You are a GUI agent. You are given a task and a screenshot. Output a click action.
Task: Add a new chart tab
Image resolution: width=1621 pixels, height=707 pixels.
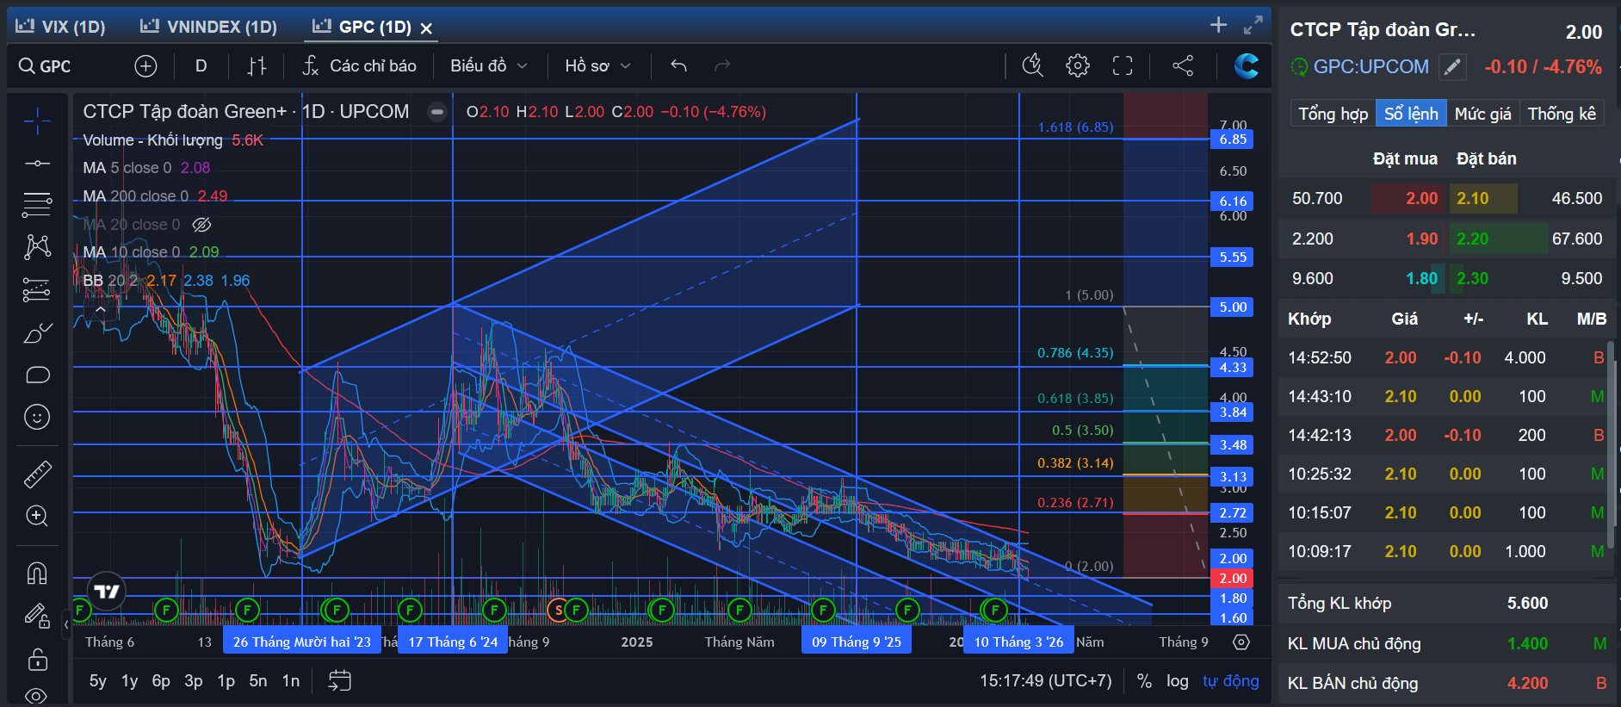1218,25
